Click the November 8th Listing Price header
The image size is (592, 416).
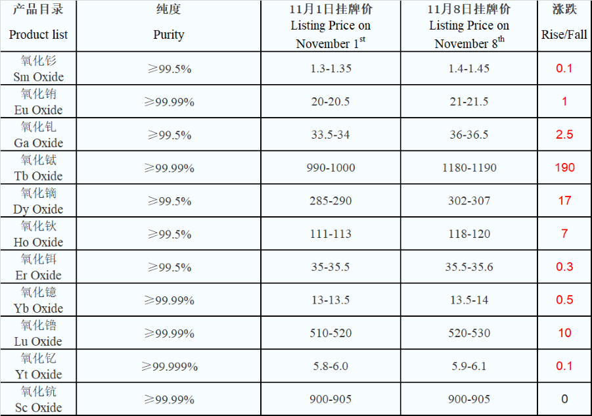pyautogui.click(x=469, y=26)
